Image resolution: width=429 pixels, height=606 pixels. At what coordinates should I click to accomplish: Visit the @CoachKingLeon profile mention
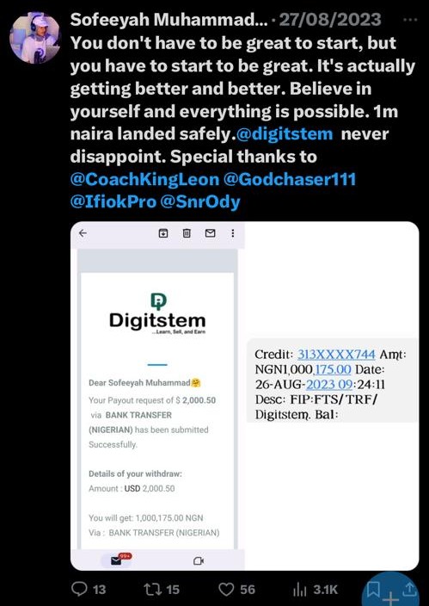(x=144, y=180)
